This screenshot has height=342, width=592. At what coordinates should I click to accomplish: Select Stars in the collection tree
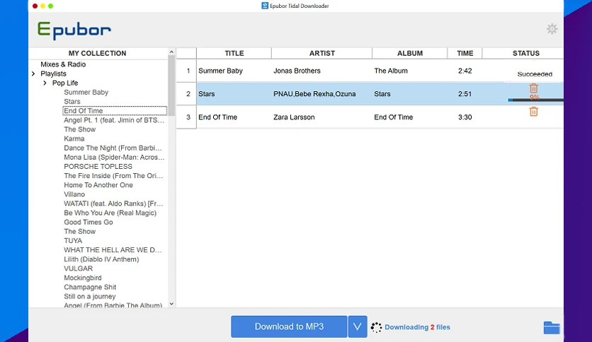point(72,101)
